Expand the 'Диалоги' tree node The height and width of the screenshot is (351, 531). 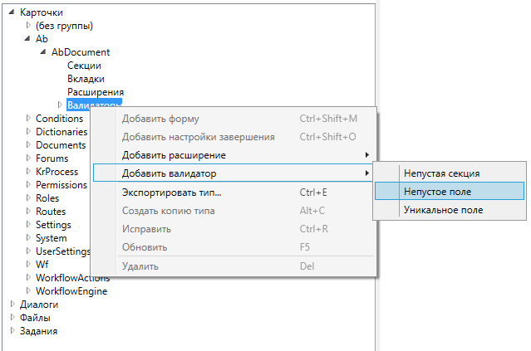click(12, 305)
